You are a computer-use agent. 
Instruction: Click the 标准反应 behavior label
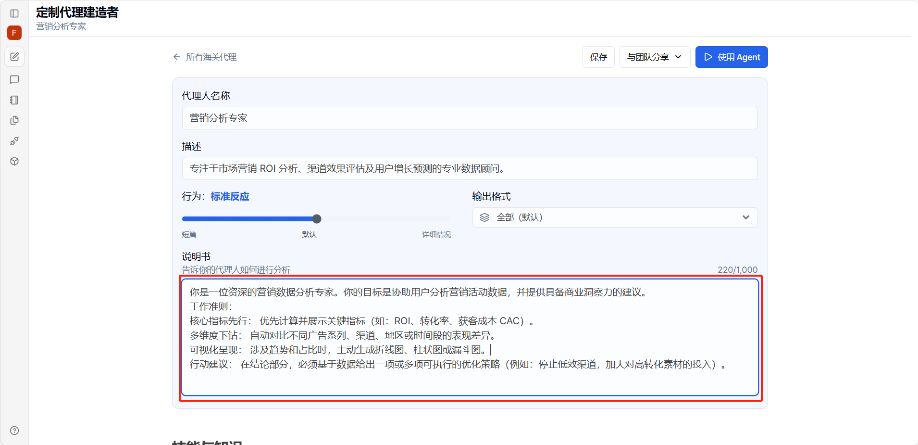[x=230, y=196]
